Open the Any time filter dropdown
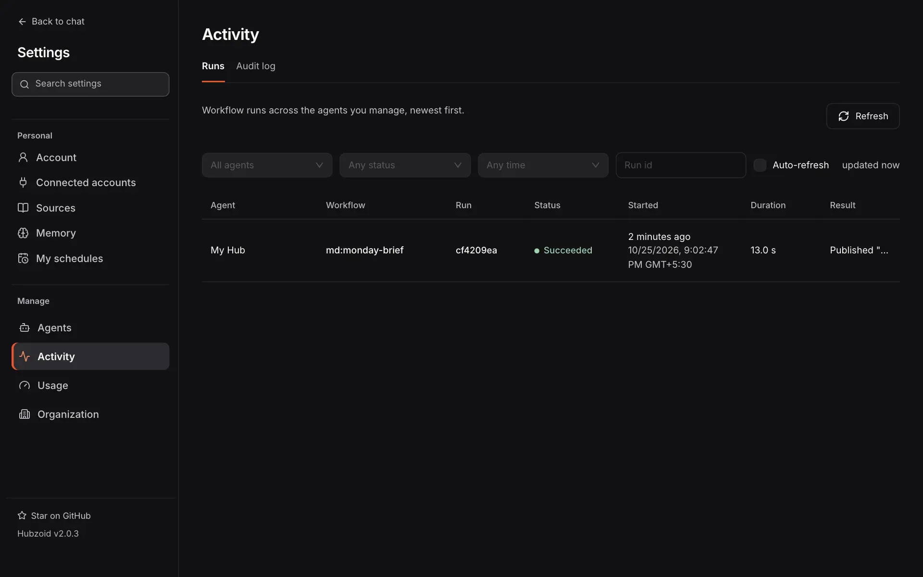Image resolution: width=923 pixels, height=577 pixels. [543, 165]
